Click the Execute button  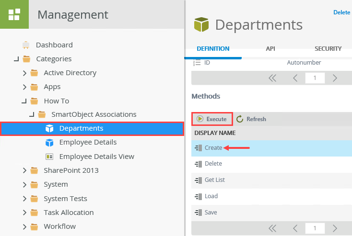pyautogui.click(x=212, y=119)
